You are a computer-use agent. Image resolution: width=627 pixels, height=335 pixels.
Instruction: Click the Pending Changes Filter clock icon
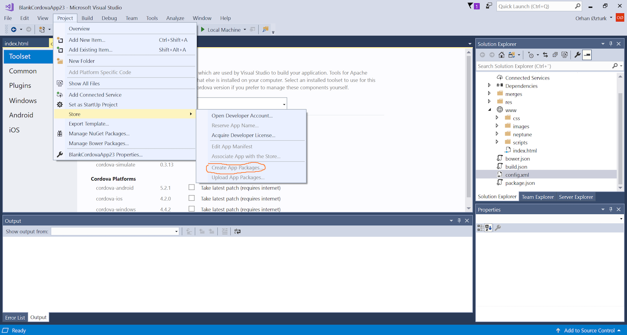[x=531, y=55]
